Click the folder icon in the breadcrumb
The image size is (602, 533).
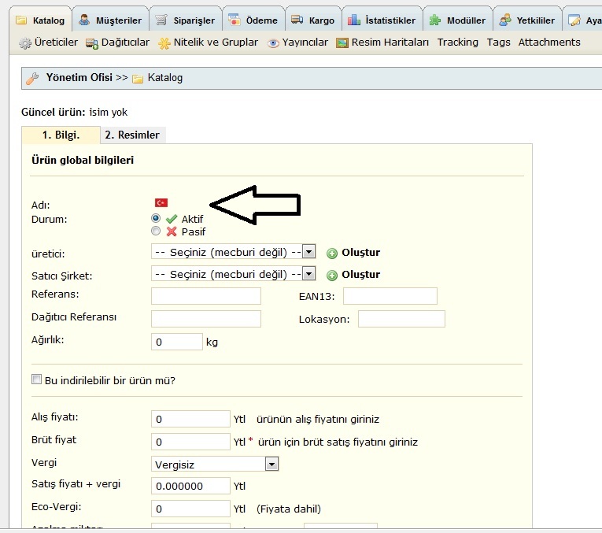(138, 79)
